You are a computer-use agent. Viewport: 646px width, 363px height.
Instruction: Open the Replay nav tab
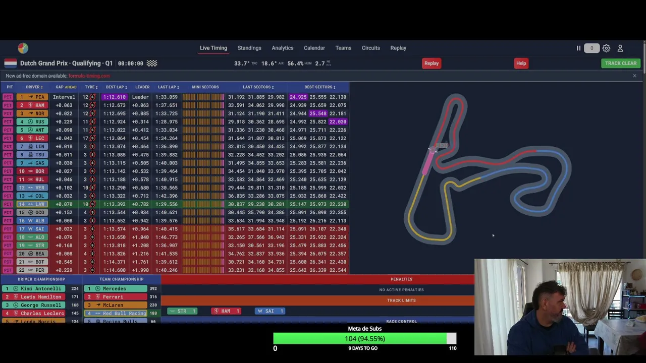click(x=398, y=48)
